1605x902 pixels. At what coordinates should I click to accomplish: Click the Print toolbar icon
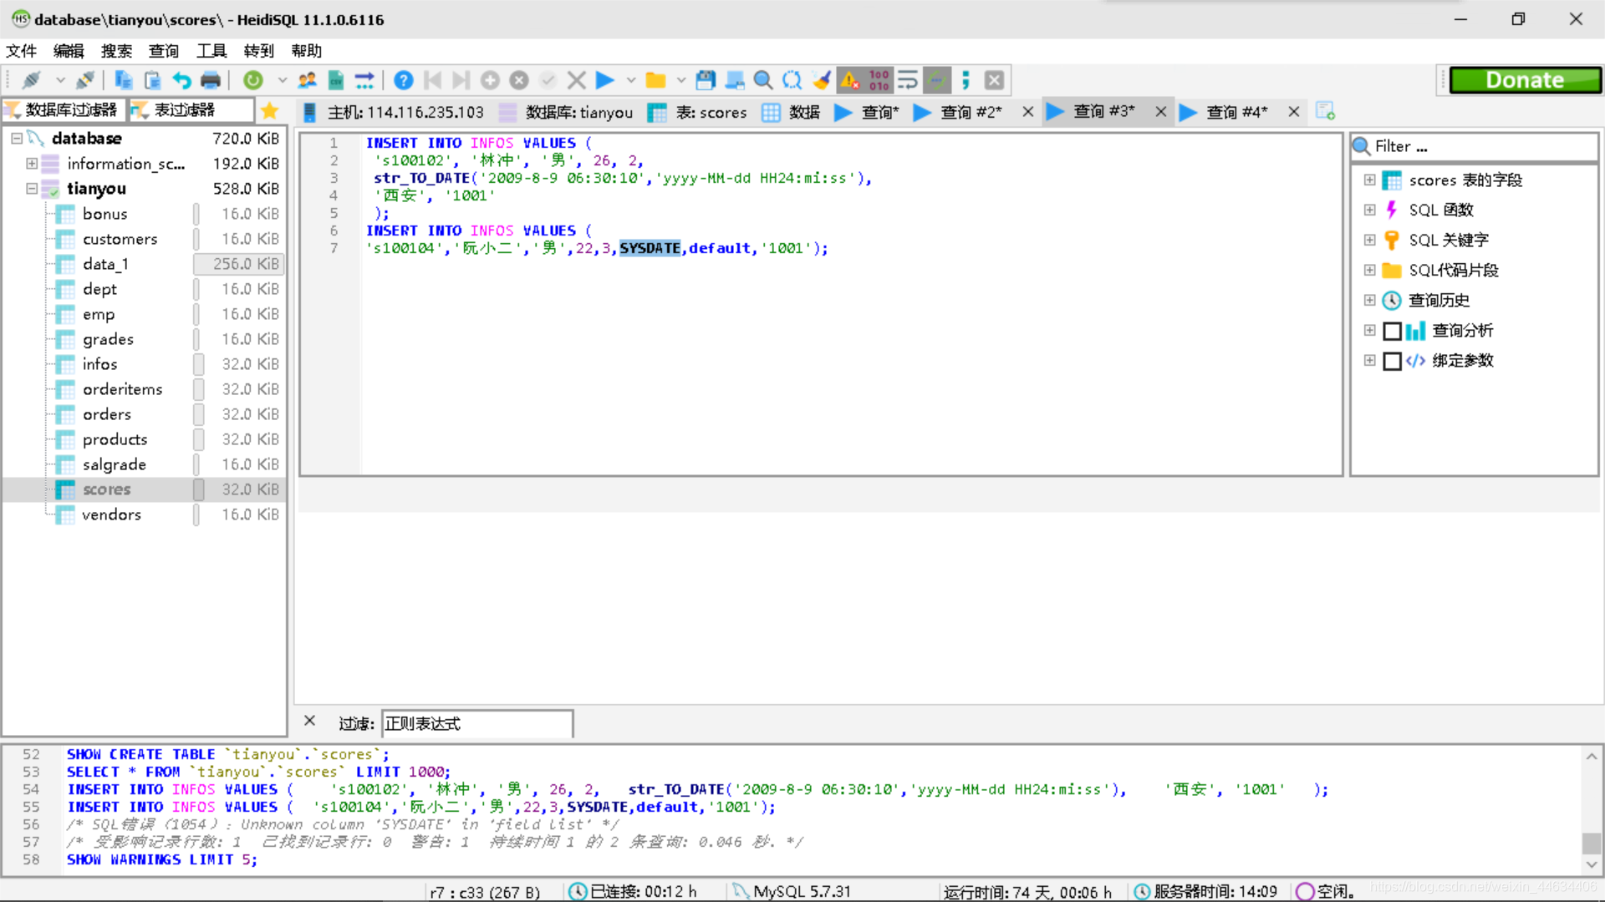211,80
